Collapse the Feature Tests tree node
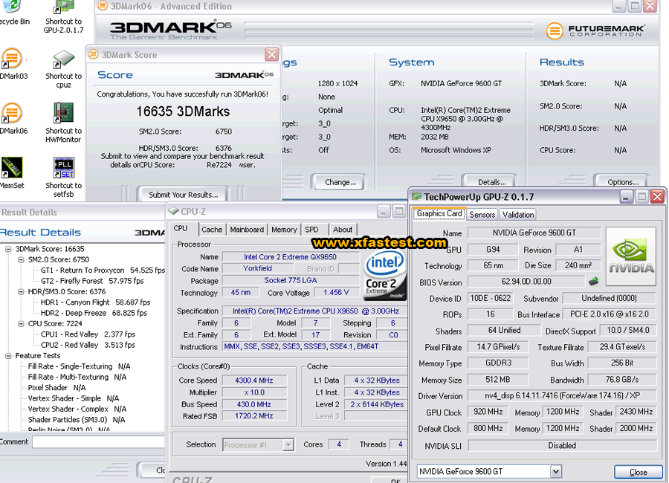 pyautogui.click(x=8, y=355)
